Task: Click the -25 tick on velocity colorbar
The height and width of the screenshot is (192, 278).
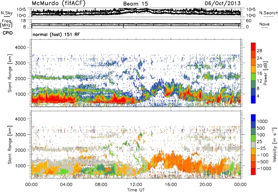Action: 262,148
